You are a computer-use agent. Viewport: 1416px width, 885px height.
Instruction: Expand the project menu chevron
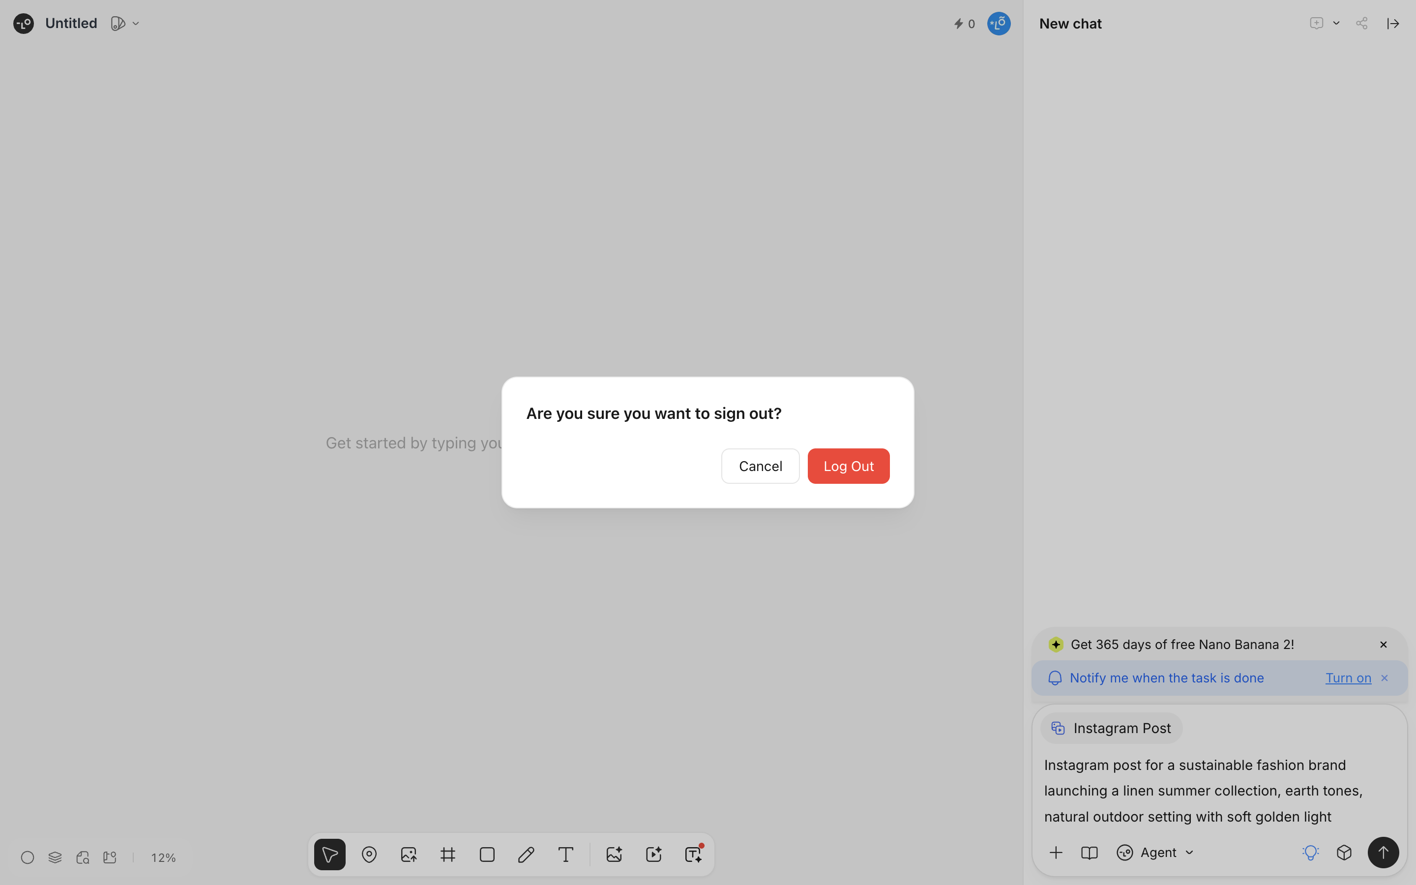136,24
